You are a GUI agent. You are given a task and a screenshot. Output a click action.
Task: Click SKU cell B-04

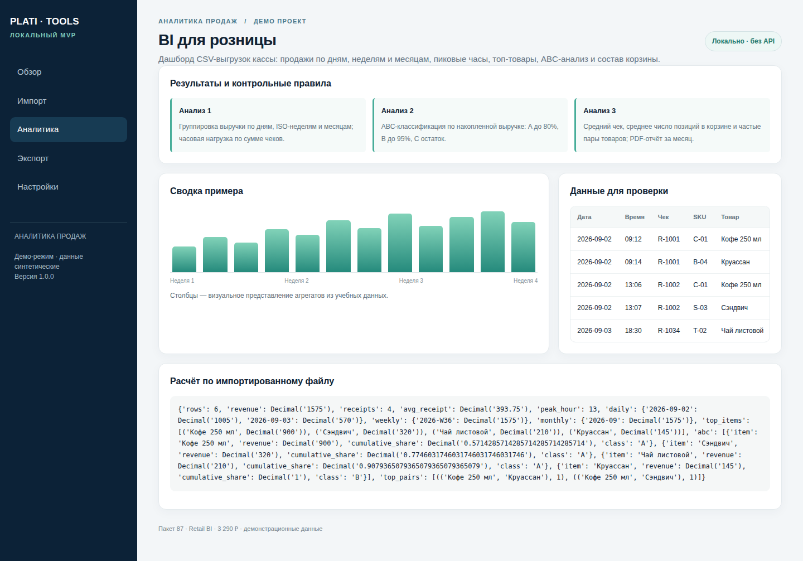[x=700, y=262]
